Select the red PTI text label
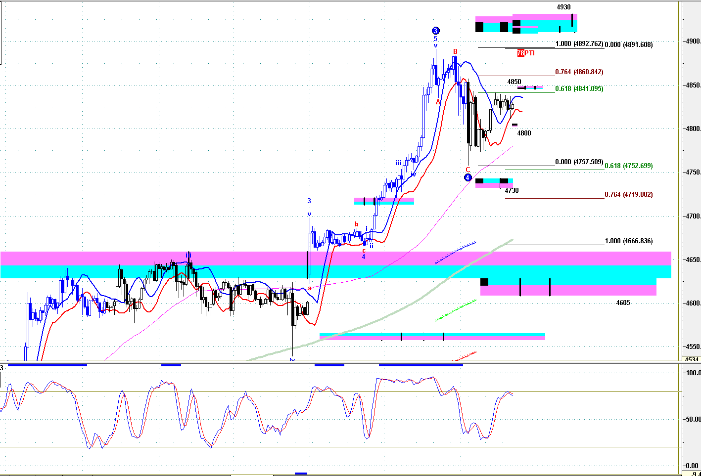 click(x=529, y=53)
